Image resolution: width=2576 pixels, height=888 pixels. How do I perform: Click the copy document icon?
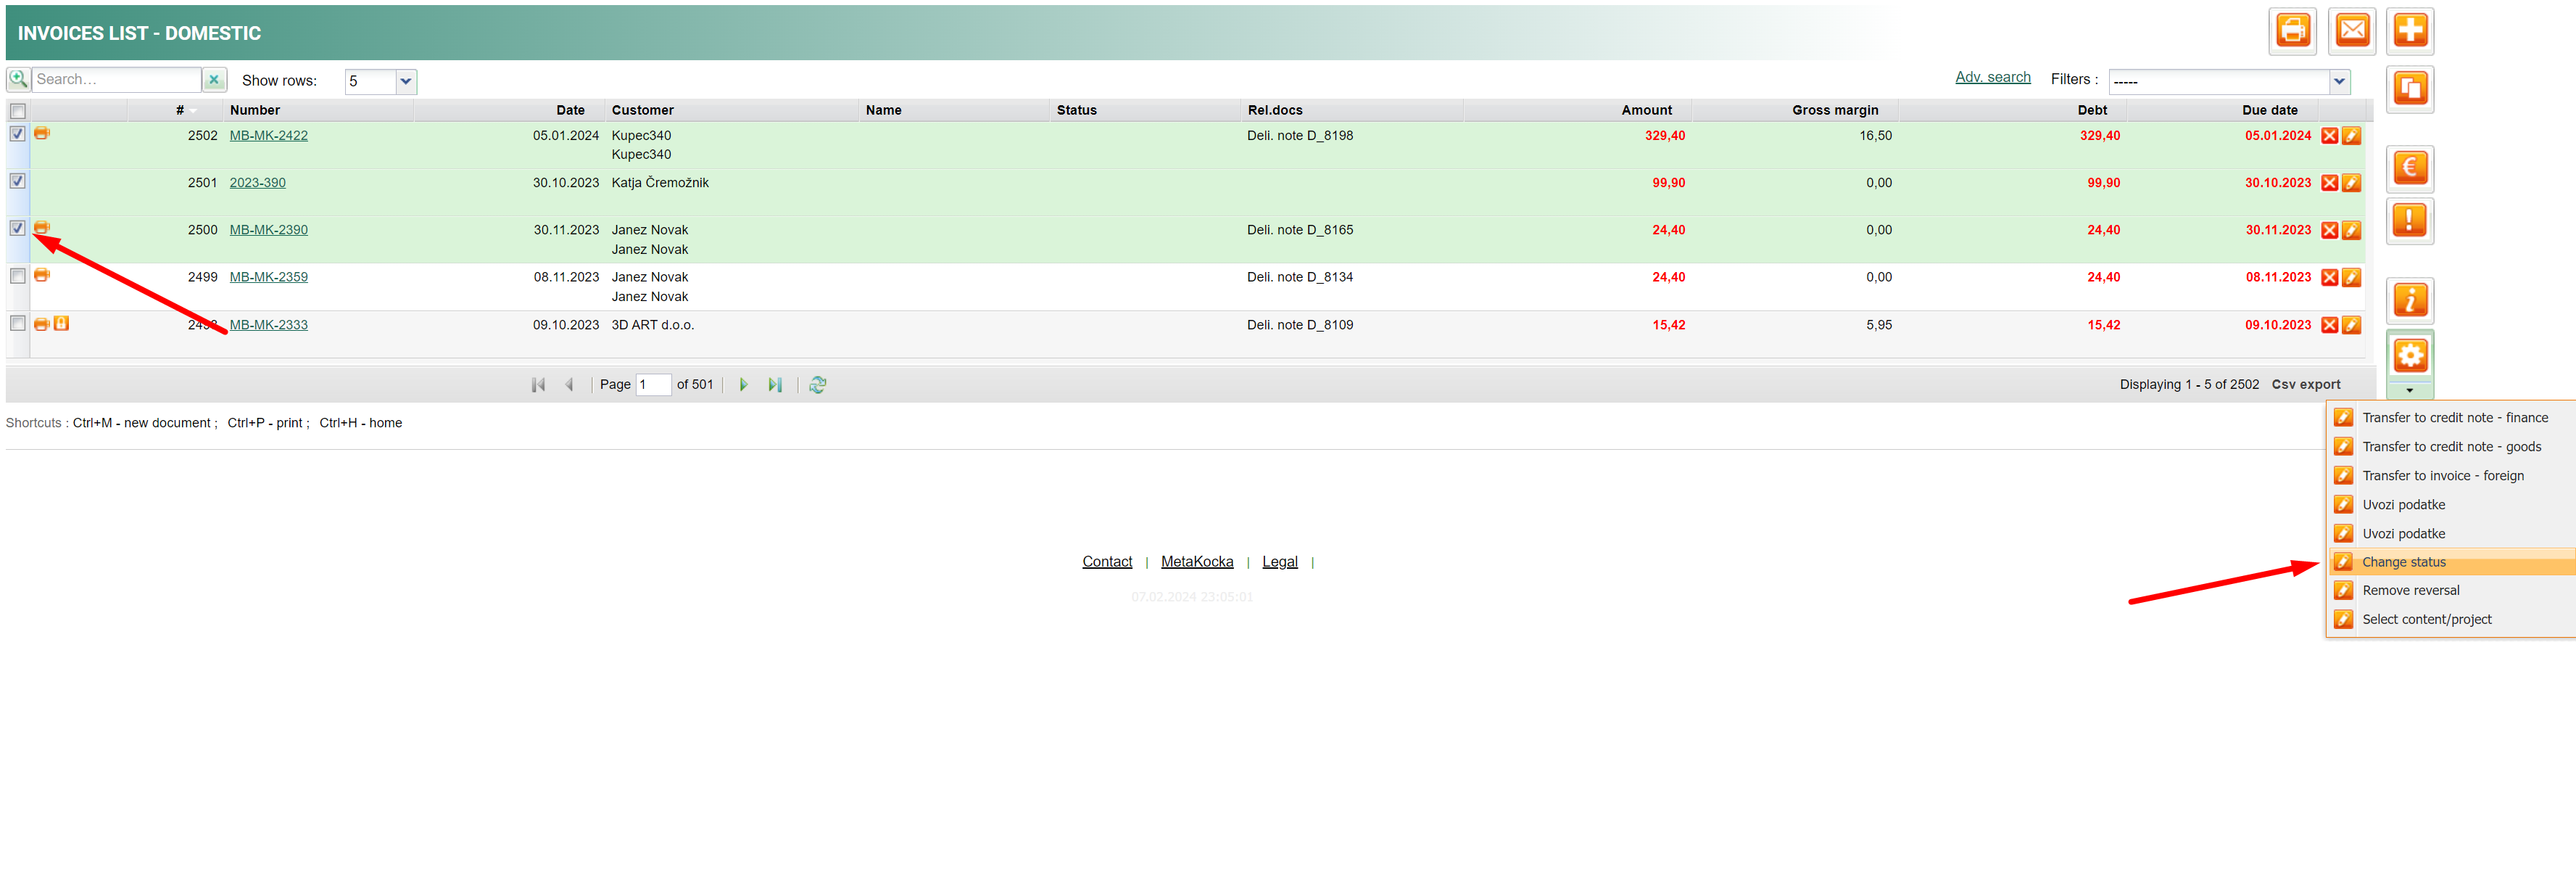click(x=2409, y=89)
